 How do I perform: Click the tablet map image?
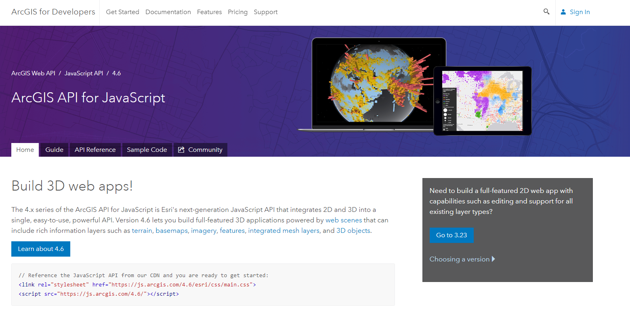pyautogui.click(x=483, y=100)
